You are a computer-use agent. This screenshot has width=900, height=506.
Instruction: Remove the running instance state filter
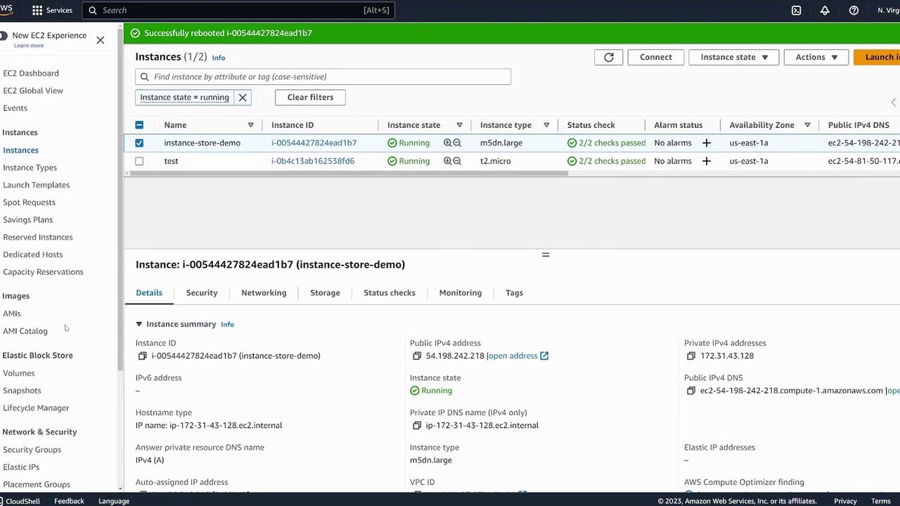point(243,98)
